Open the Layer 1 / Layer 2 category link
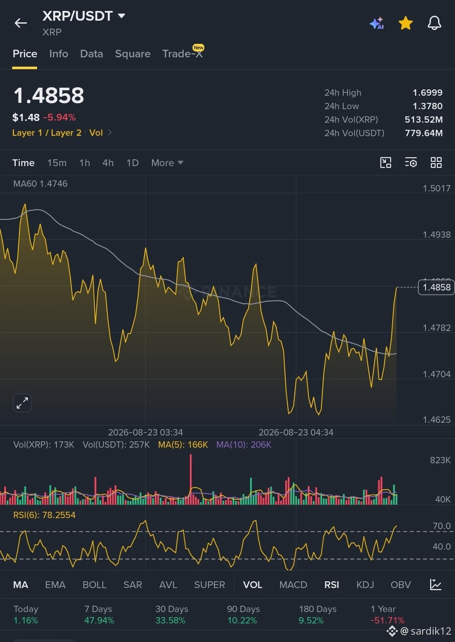The image size is (455, 642). pos(47,133)
